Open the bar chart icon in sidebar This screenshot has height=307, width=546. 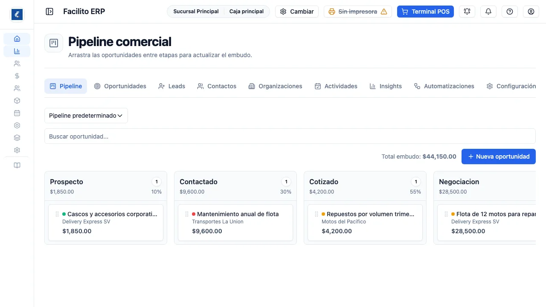coord(17,51)
